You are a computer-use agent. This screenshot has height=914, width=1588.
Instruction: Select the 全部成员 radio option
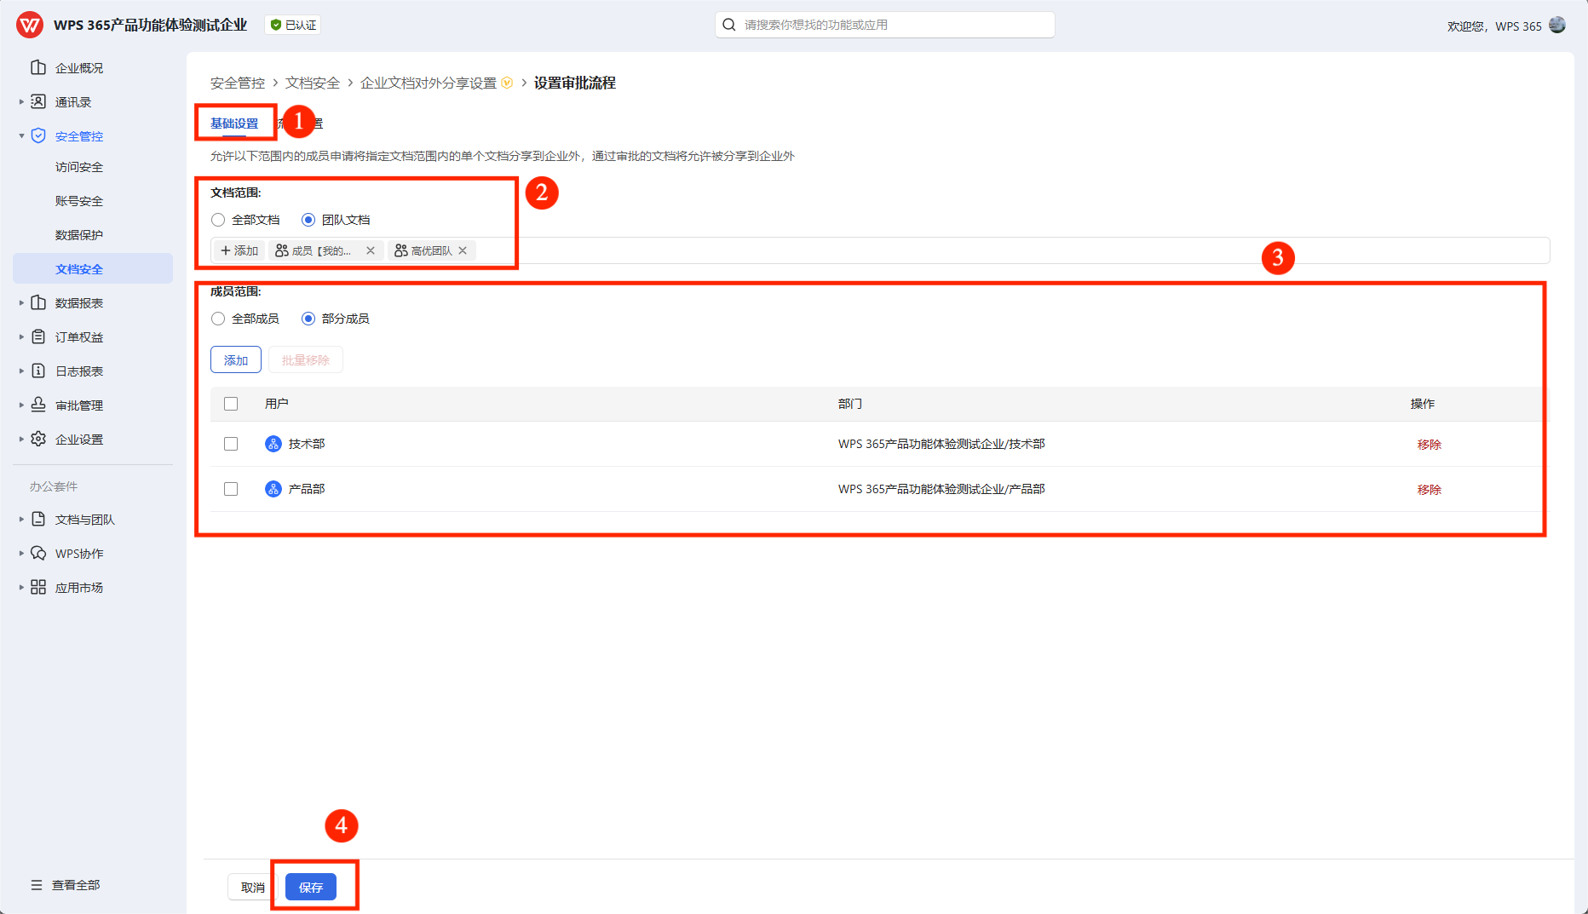(218, 319)
